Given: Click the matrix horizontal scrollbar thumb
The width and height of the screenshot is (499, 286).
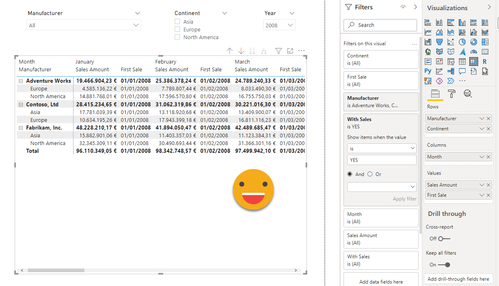Looking at the screenshot, I should [x=56, y=270].
